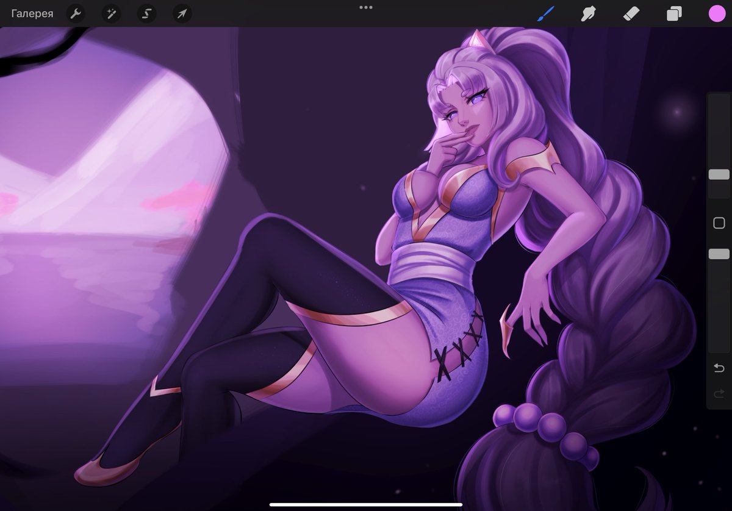This screenshot has width=732, height=511.
Task: Open the Adjustments magic wand menu
Action: [x=111, y=13]
